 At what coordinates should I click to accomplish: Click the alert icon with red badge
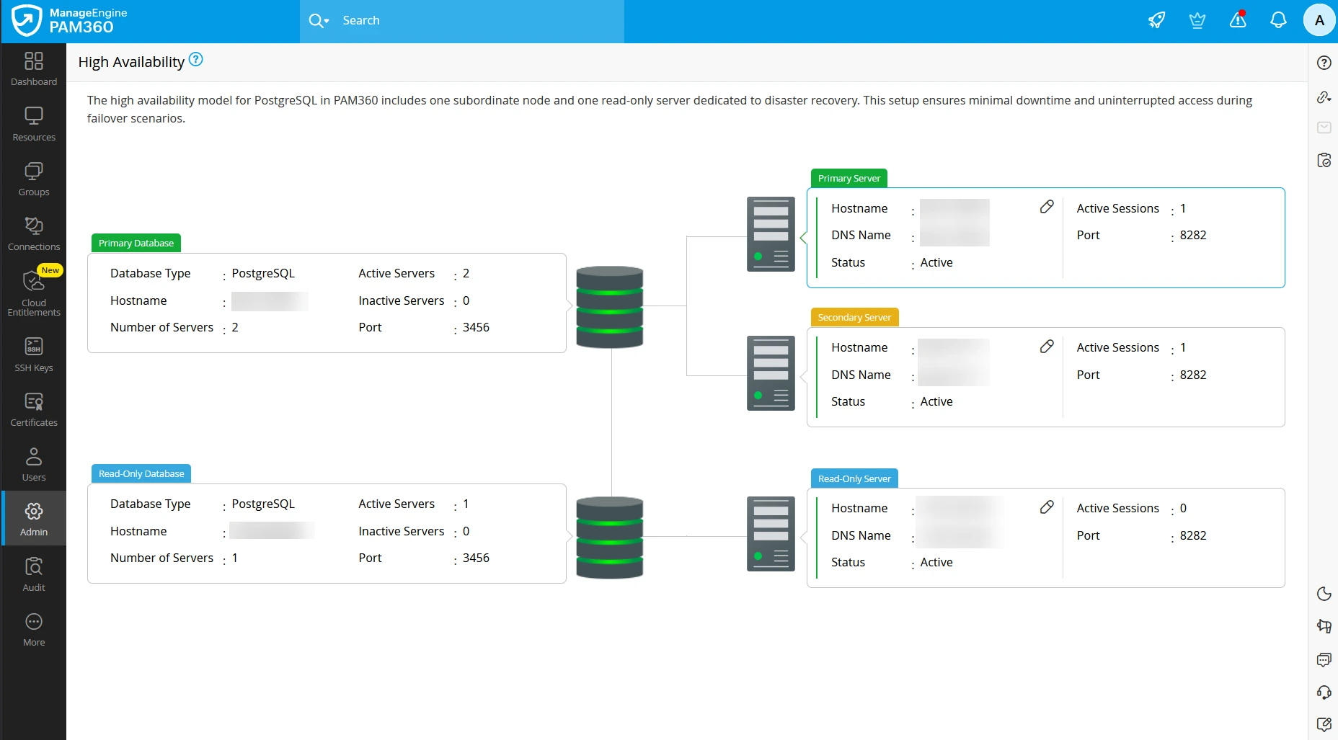pos(1237,19)
